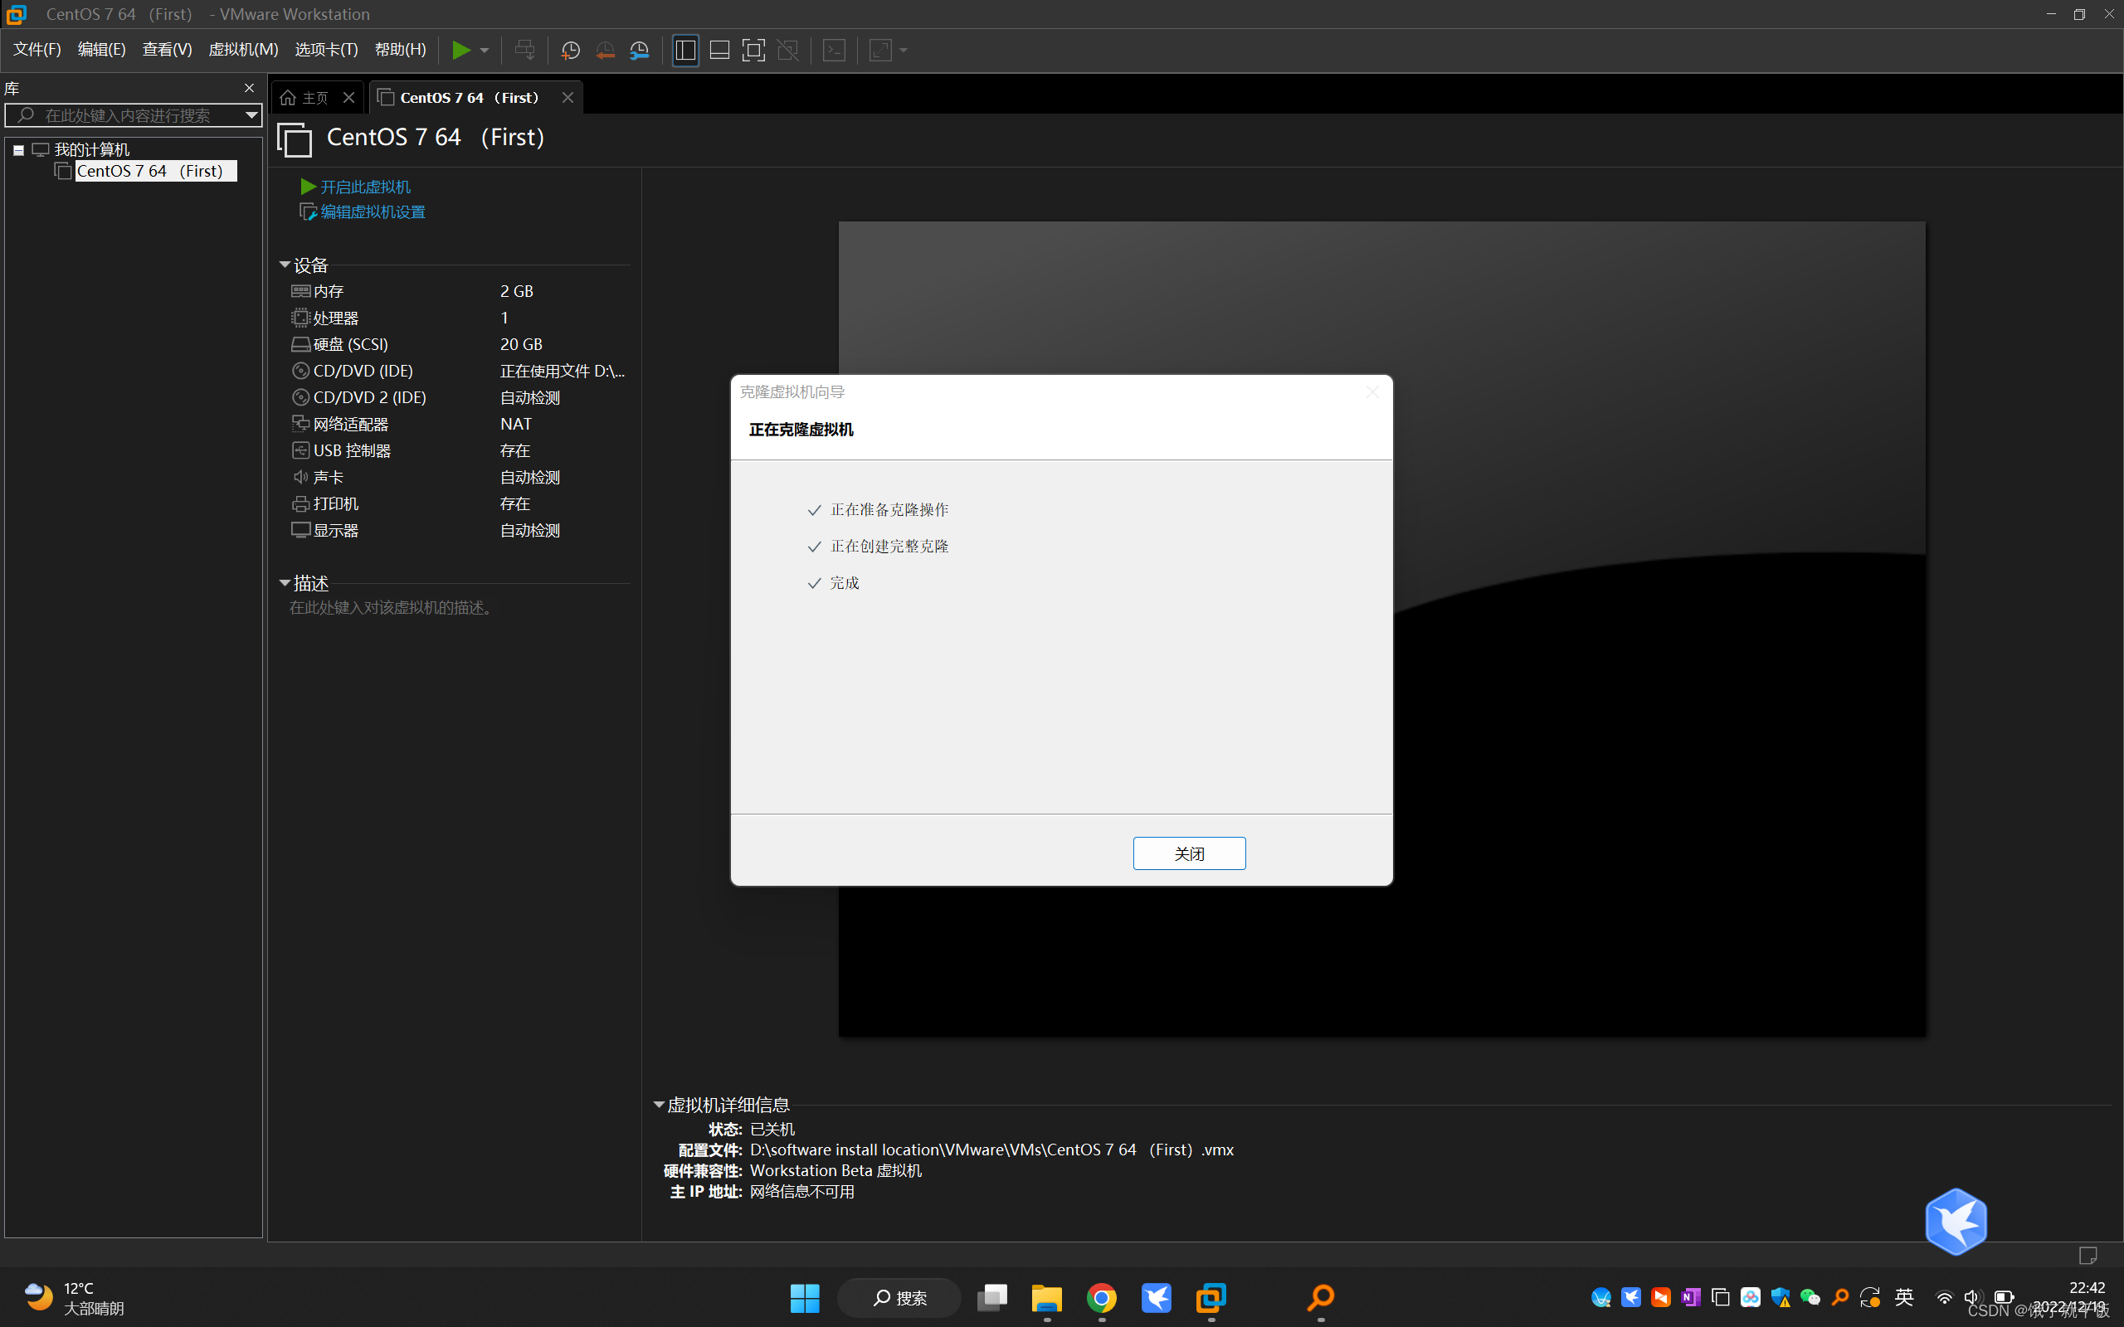Open the stretch mode dropdown arrow
This screenshot has height=1327, width=2124.
pos(904,50)
